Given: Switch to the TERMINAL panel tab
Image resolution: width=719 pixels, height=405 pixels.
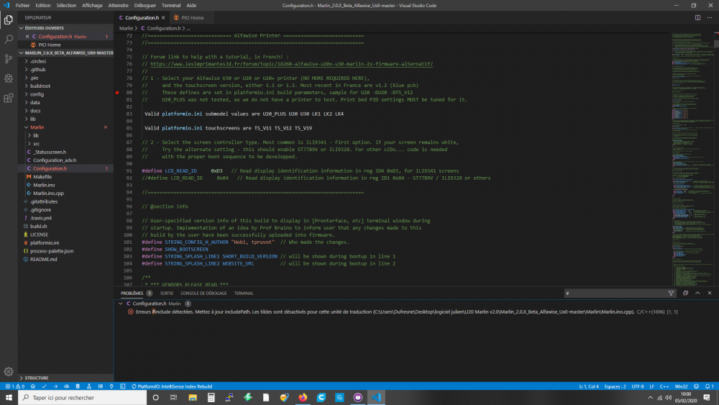Looking at the screenshot, I should 244,293.
